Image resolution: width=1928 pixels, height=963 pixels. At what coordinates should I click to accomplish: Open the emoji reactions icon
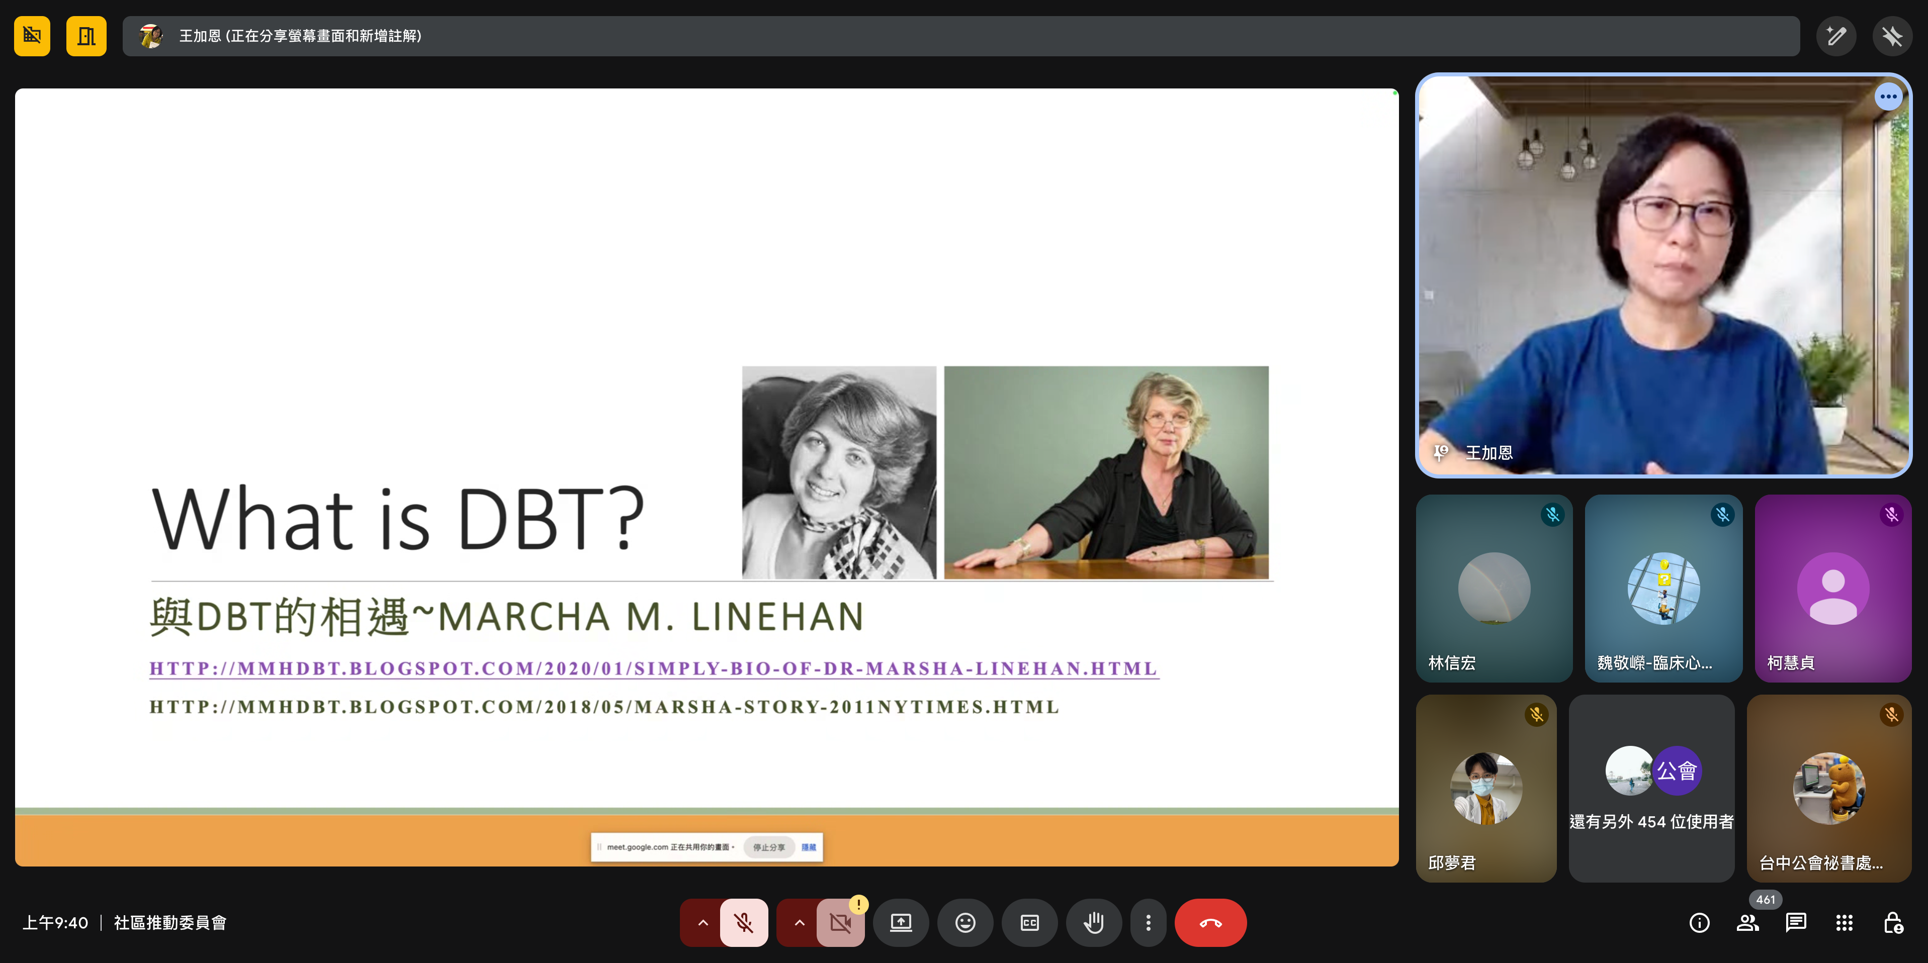click(x=965, y=923)
